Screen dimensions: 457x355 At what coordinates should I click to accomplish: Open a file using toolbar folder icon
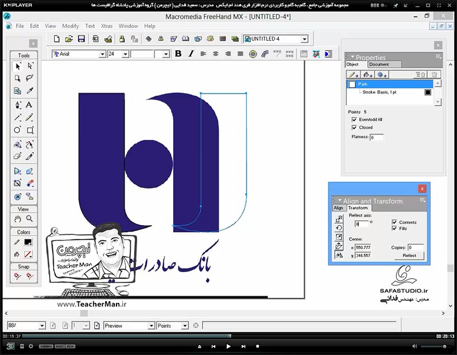click(69, 39)
